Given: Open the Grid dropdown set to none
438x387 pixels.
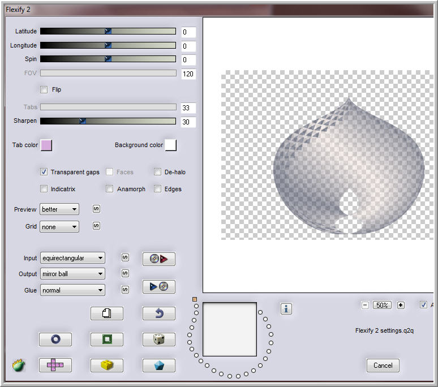Looking at the screenshot, I should click(x=59, y=227).
